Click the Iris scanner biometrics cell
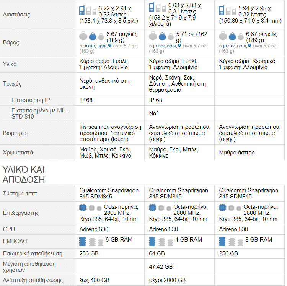This screenshot has width=287, height=286. pyautogui.click(x=110, y=133)
